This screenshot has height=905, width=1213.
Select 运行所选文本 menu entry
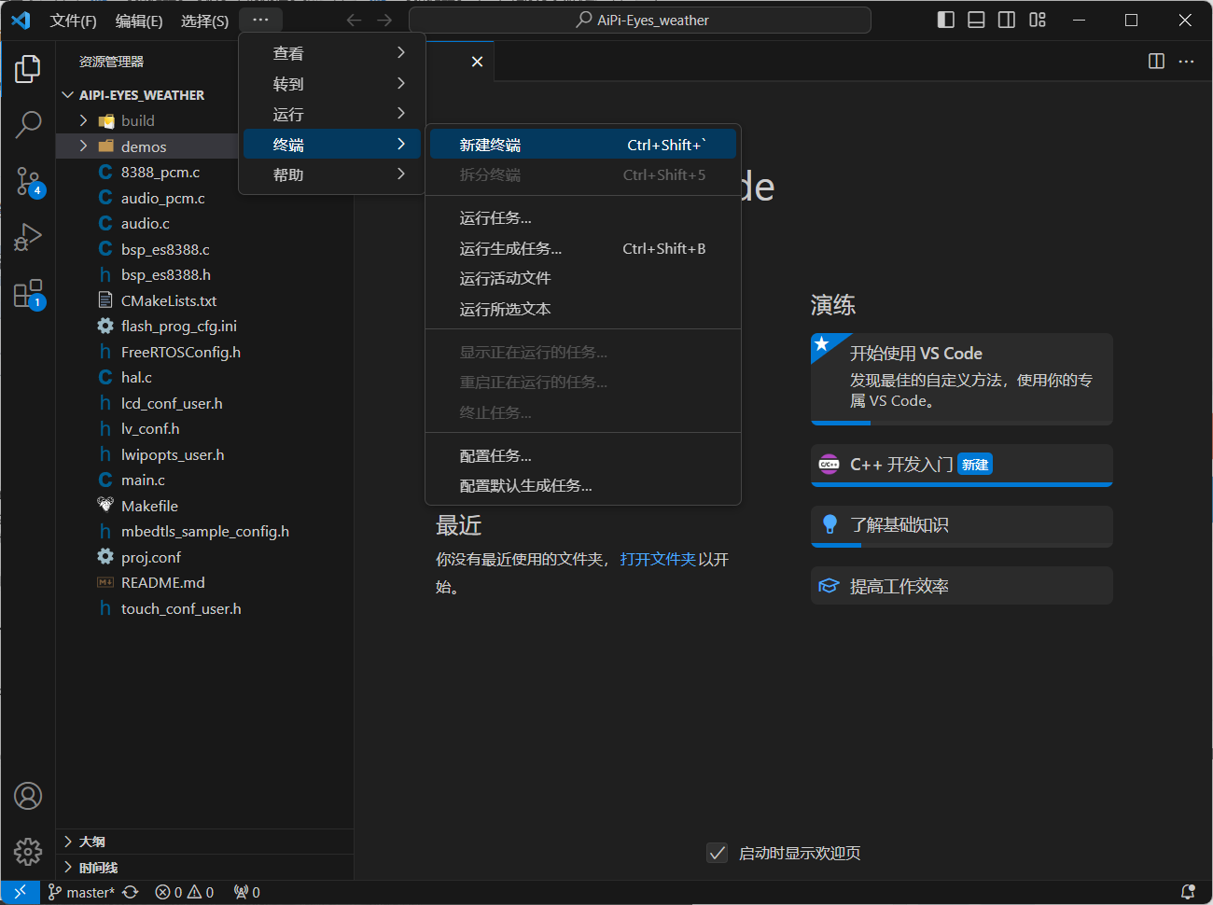(x=583, y=309)
